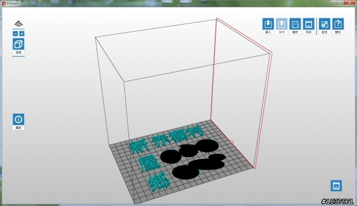
Task: Click the small black ellipse nearest the right platform edge
Action: [x=217, y=157]
